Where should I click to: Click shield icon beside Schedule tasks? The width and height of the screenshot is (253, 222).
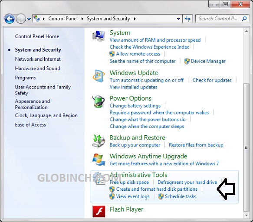pos(161,196)
